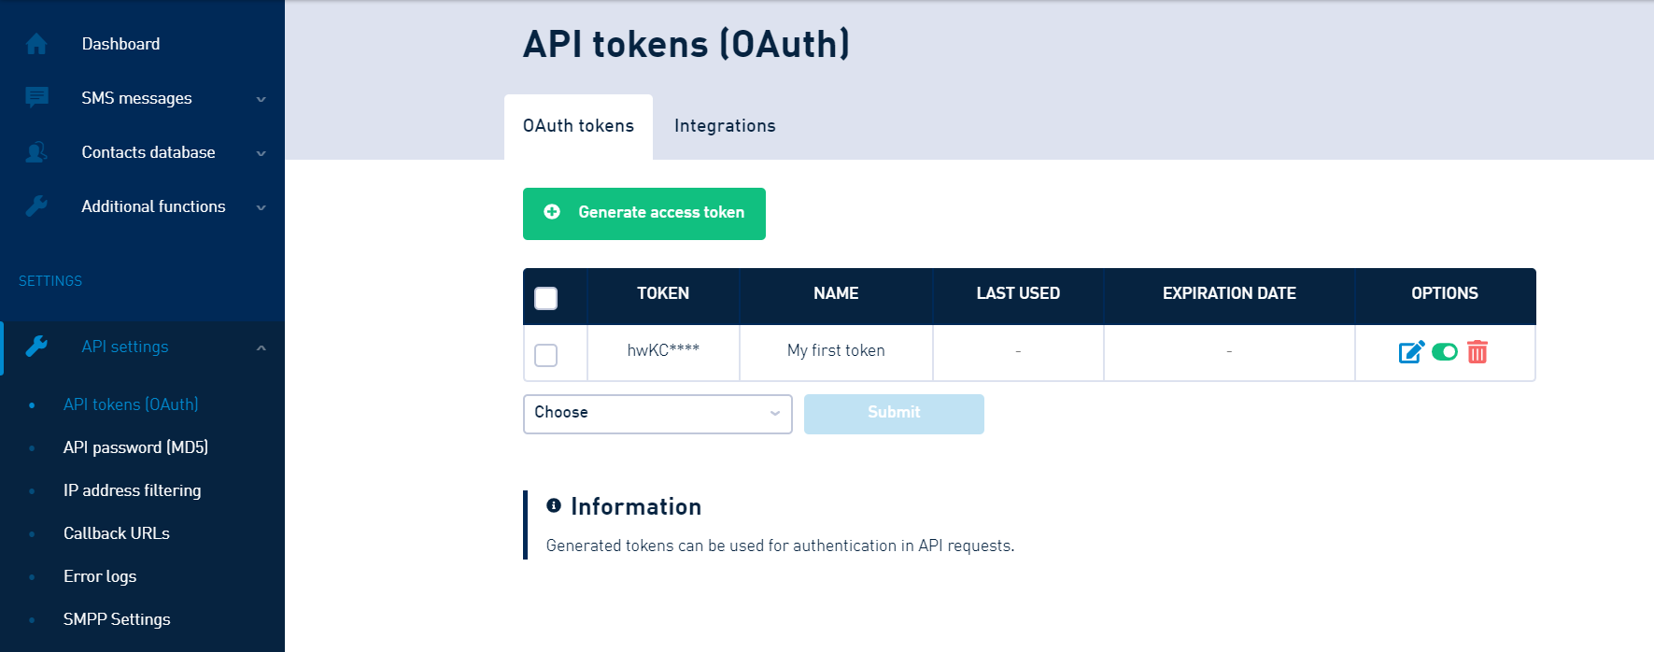The height and width of the screenshot is (652, 1654).
Task: Expand the Additional functions chevron
Action: tap(262, 207)
